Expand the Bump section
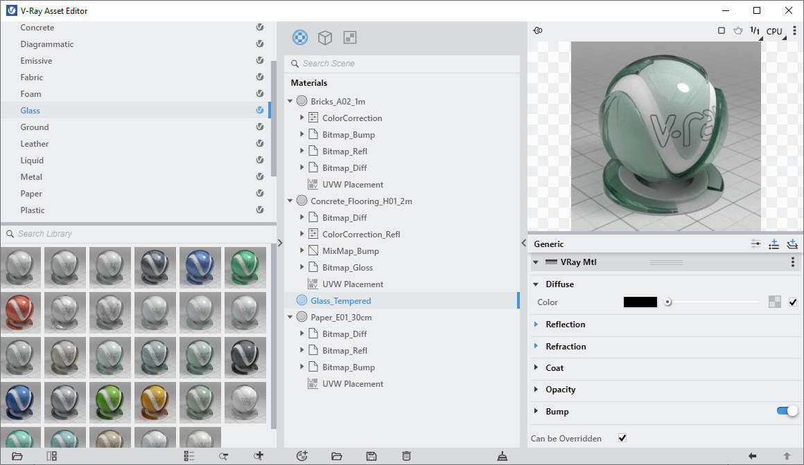The width and height of the screenshot is (804, 465). click(536, 411)
